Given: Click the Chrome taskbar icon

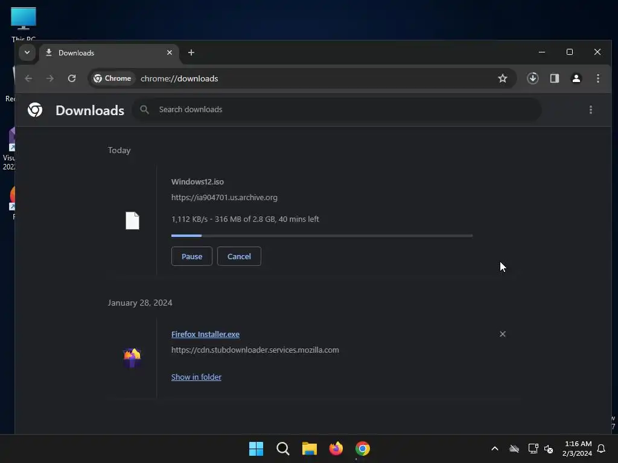Looking at the screenshot, I should 363,449.
